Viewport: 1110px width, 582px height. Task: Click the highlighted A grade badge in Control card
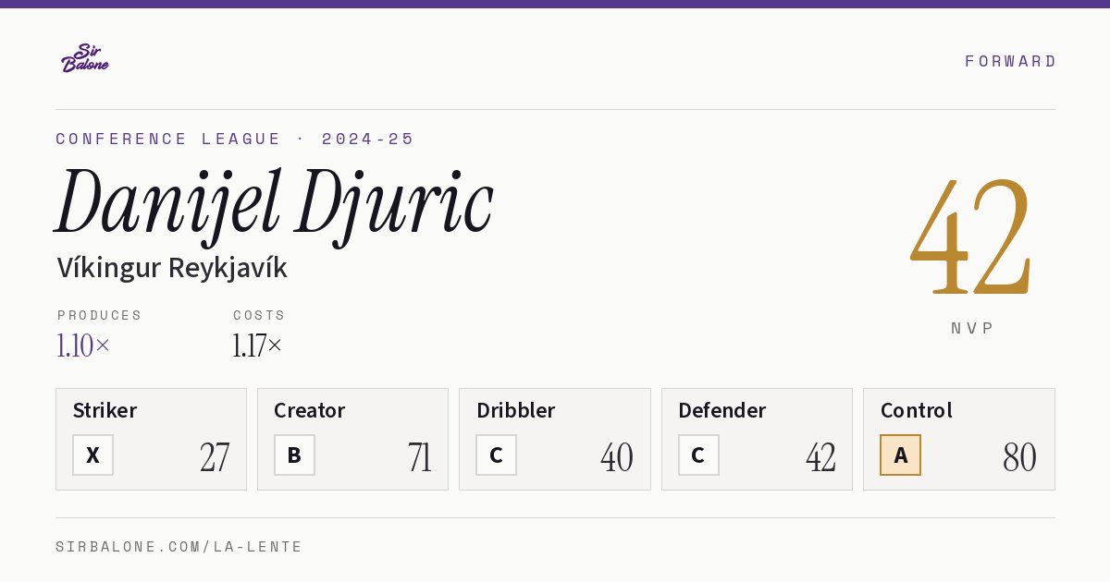pos(900,455)
